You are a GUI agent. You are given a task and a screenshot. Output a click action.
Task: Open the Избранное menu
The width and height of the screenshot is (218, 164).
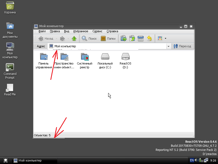81,31
